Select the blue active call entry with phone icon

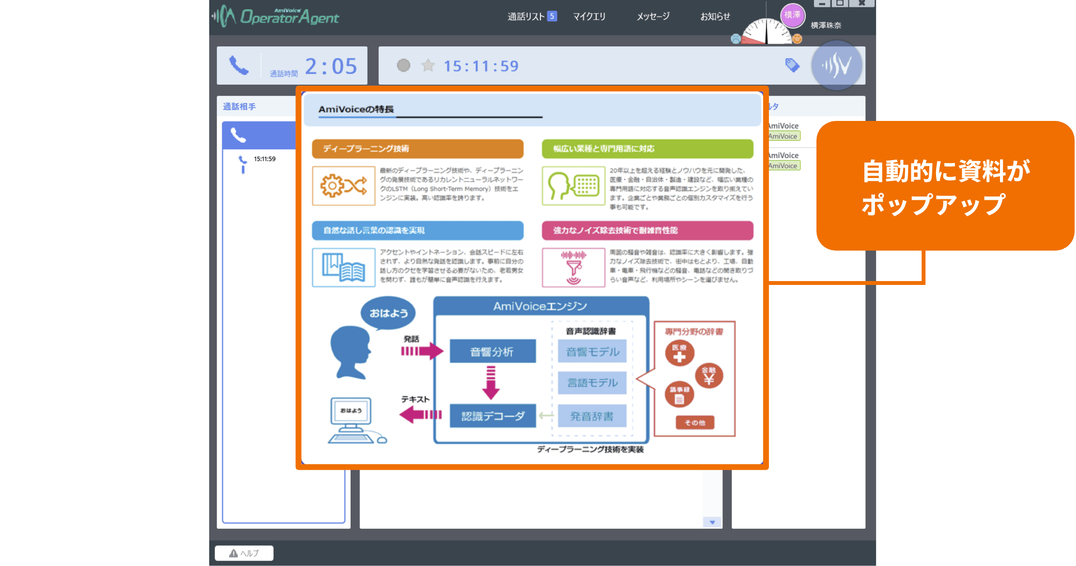(x=259, y=135)
